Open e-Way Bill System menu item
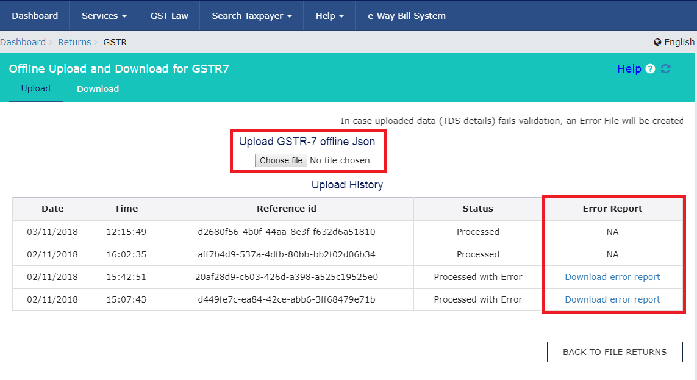This screenshot has width=697, height=380. (x=406, y=16)
